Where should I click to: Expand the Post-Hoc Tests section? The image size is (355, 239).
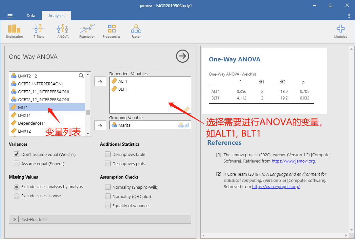click(100, 219)
